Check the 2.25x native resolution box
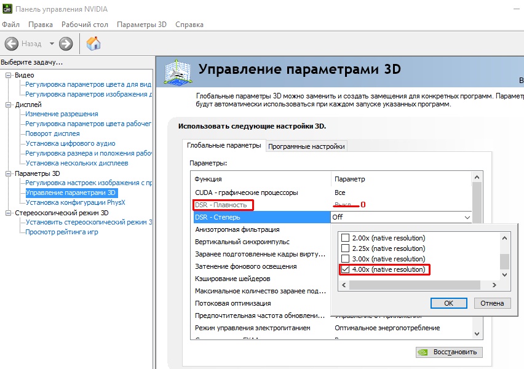 345,248
